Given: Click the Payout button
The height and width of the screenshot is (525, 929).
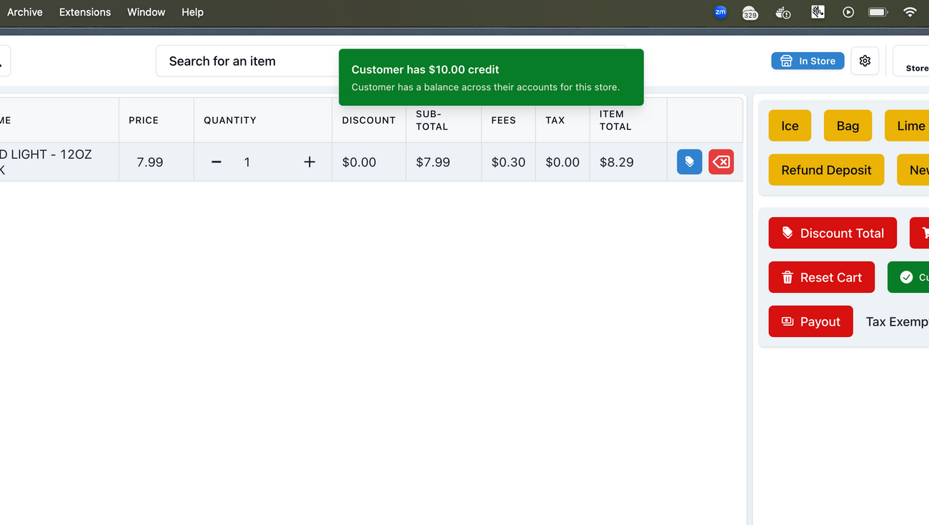Looking at the screenshot, I should pyautogui.click(x=810, y=321).
